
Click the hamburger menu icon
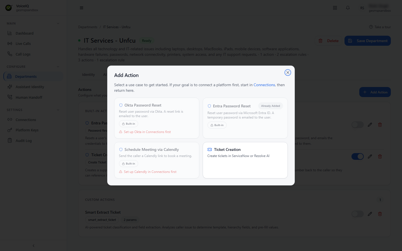[x=82, y=8]
